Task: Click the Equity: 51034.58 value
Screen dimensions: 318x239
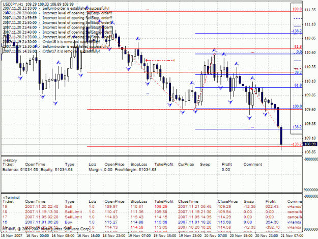Action: click(56, 170)
